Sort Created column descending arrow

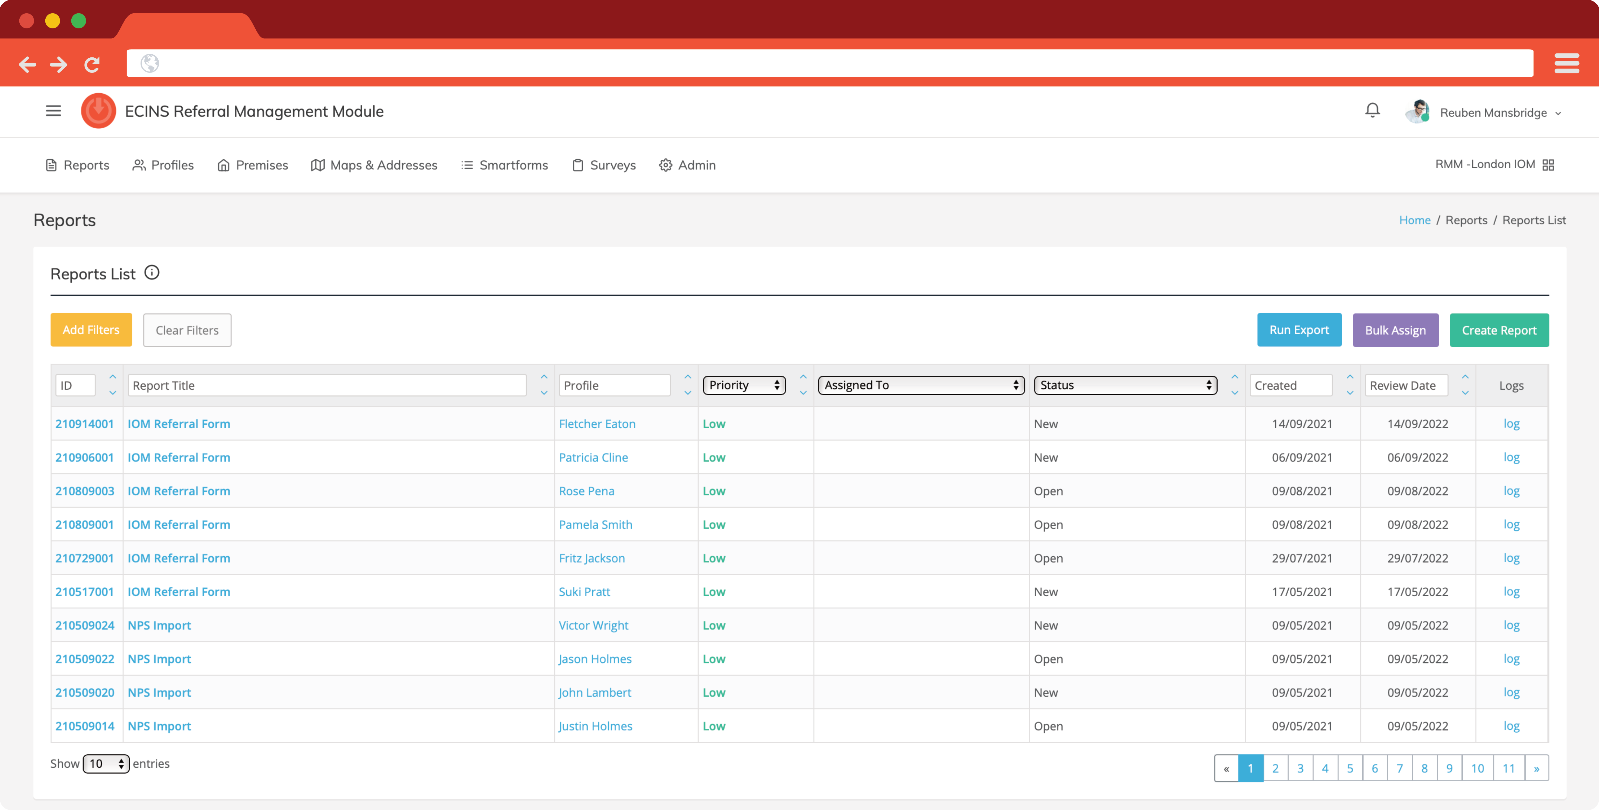1349,393
